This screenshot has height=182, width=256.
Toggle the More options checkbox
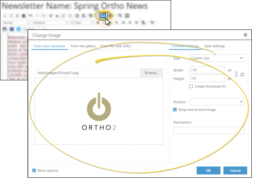(x=35, y=170)
